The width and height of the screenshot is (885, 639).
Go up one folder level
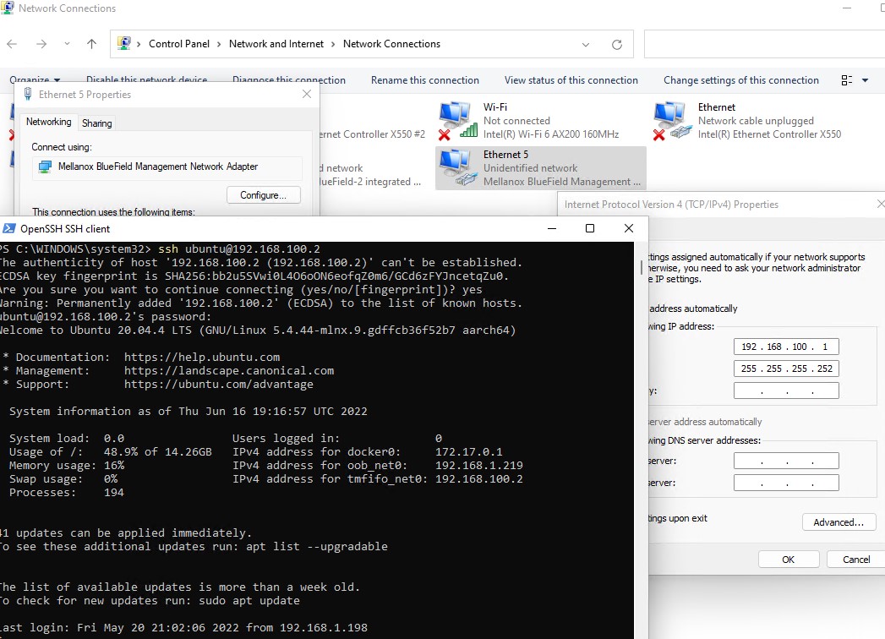pos(91,44)
